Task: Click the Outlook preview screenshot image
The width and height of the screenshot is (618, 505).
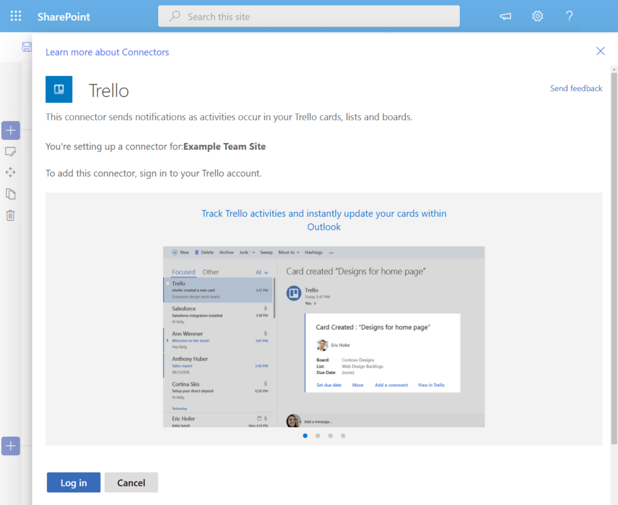Action: tap(324, 337)
